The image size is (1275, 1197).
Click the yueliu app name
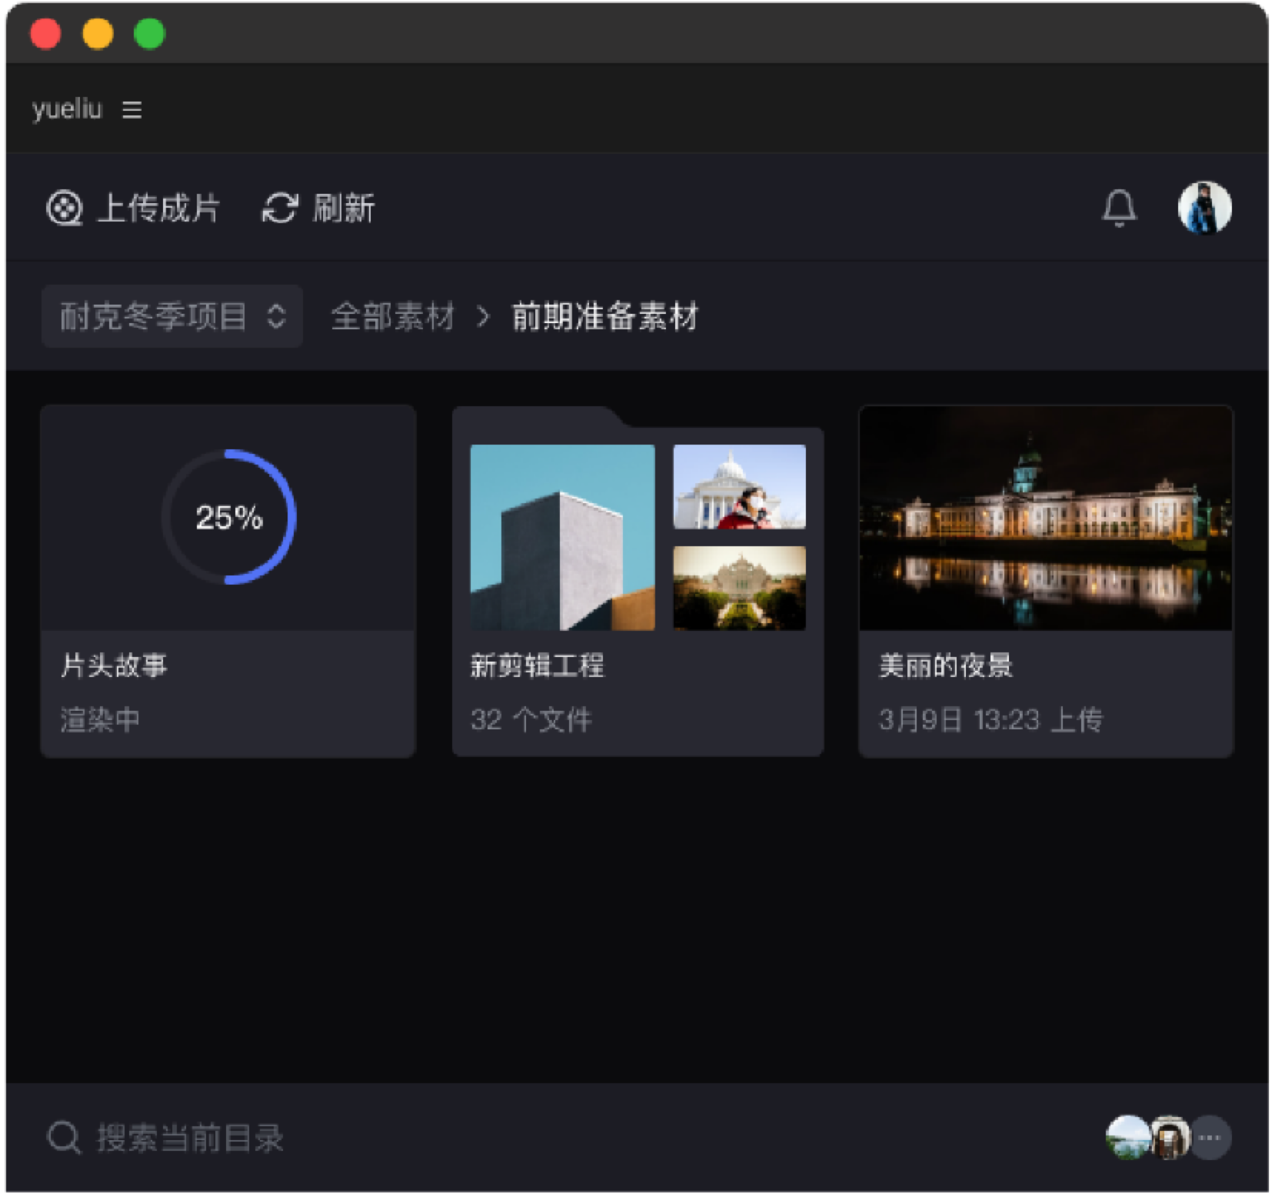pos(67,109)
